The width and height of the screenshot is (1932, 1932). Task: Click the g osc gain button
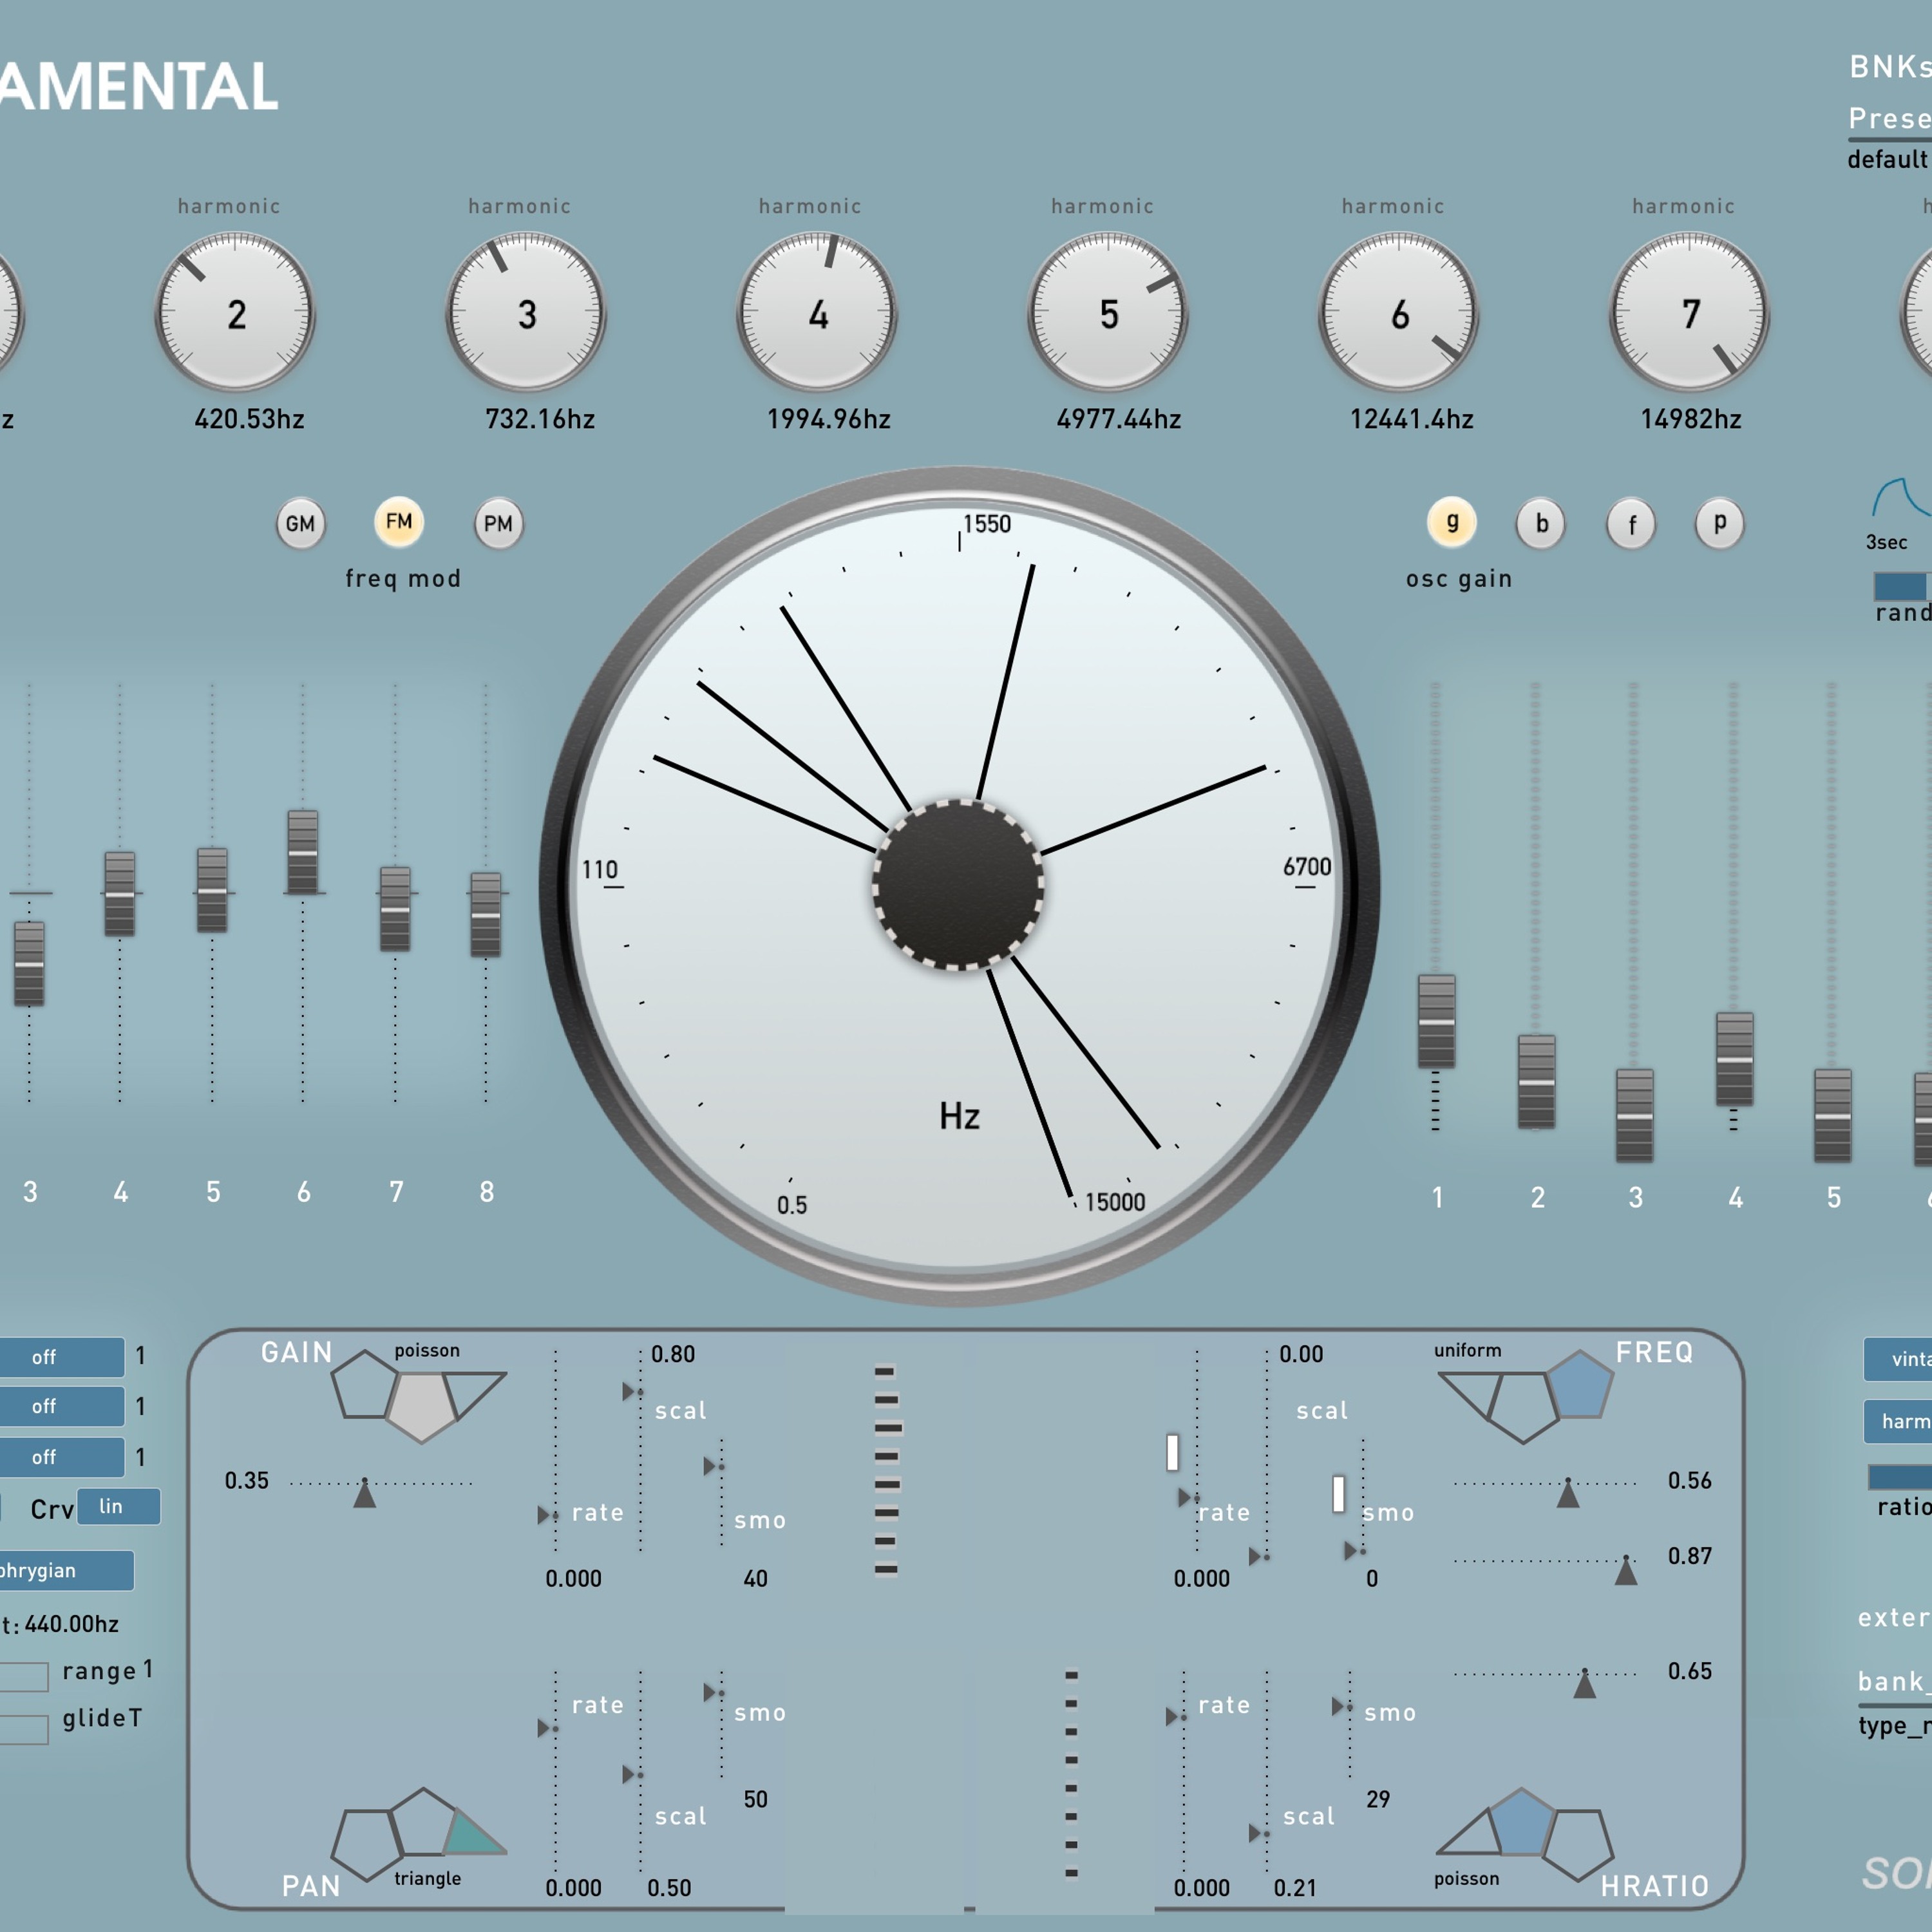(1452, 522)
